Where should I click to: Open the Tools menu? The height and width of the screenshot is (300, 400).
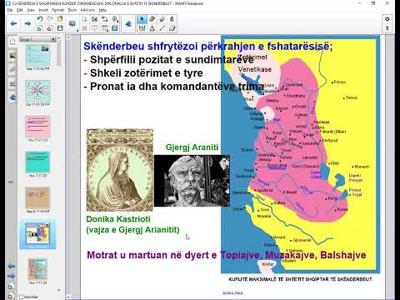pyautogui.click(x=72, y=10)
